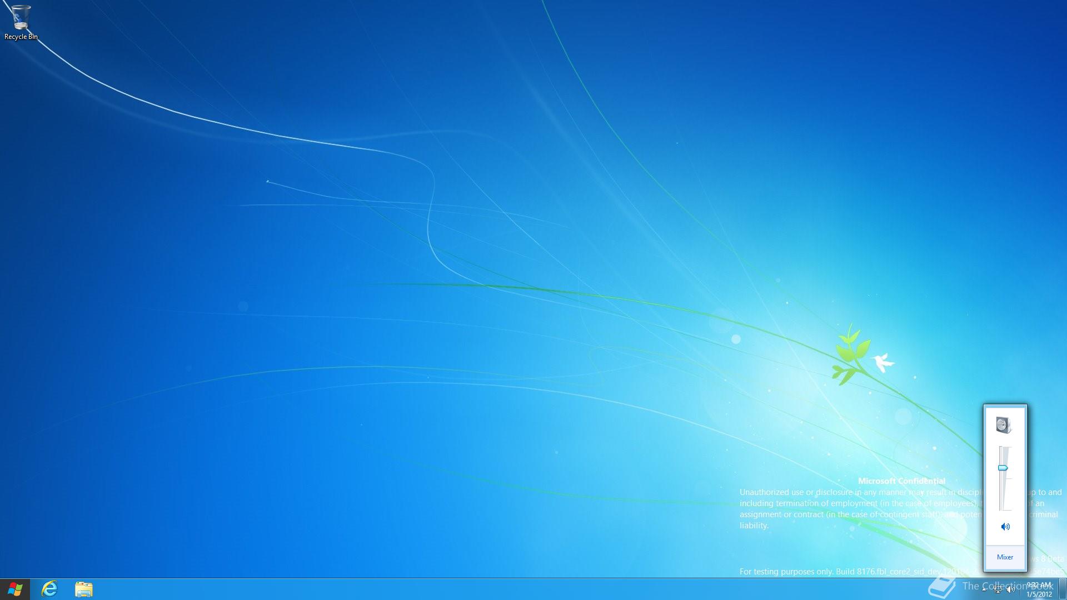Click the network icon in system tray
1067x600 pixels.
coord(998,589)
